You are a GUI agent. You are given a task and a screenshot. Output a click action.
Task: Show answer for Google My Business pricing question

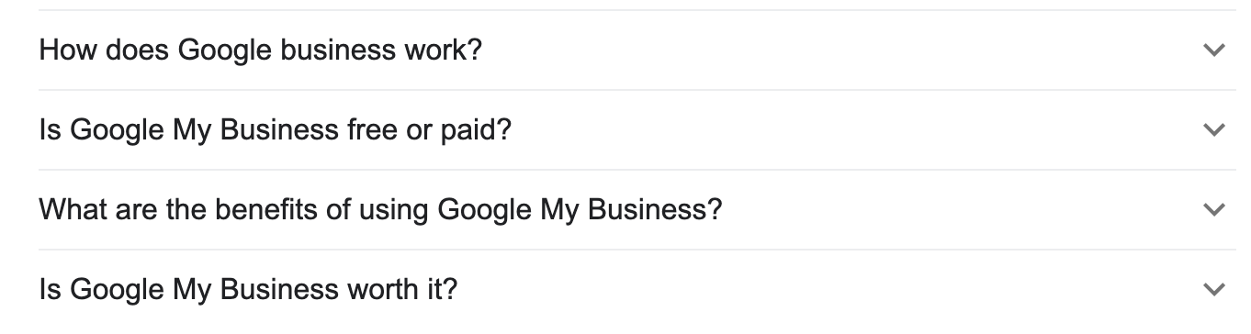637,130
